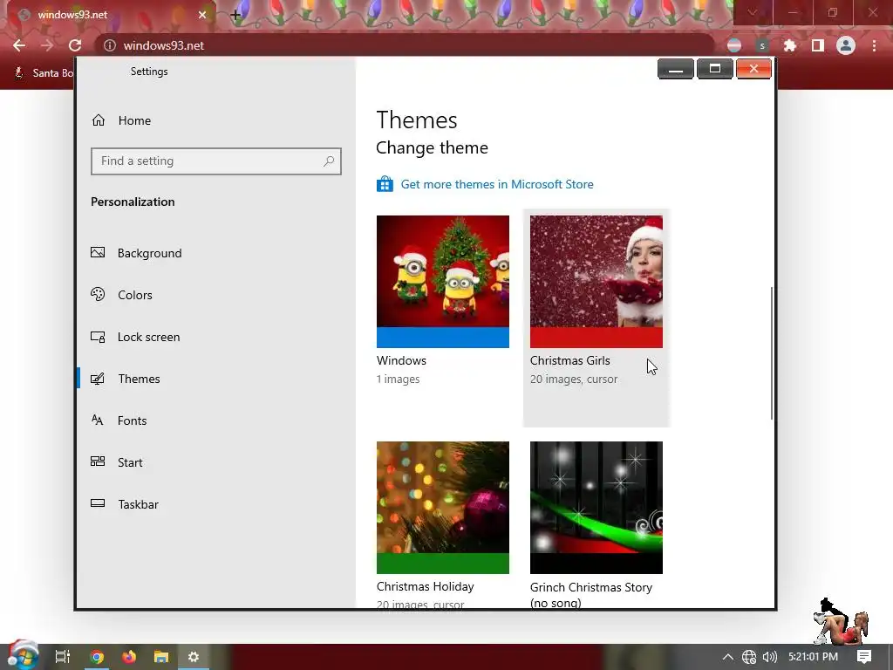This screenshot has height=670, width=893.
Task: Select Themes in the sidebar
Action: tap(139, 379)
